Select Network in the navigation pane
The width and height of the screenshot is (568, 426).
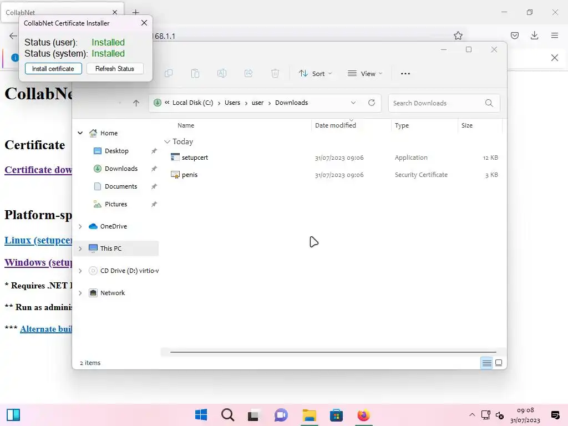pyautogui.click(x=112, y=293)
